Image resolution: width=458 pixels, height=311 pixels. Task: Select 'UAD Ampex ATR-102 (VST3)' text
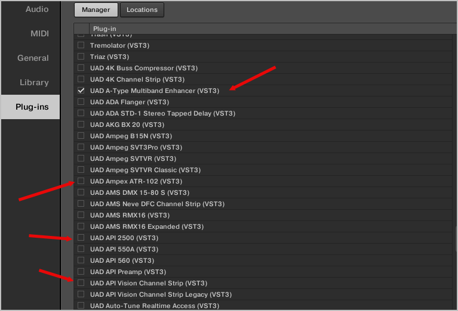pyautogui.click(x=136, y=181)
